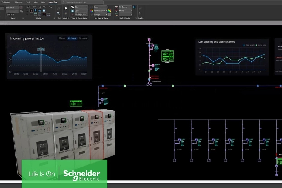Open the Base revision dropdown
Screen dimensions: 282x188
click(100, 7)
